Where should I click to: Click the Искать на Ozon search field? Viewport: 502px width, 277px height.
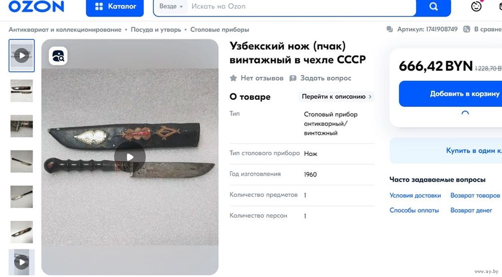301,7
